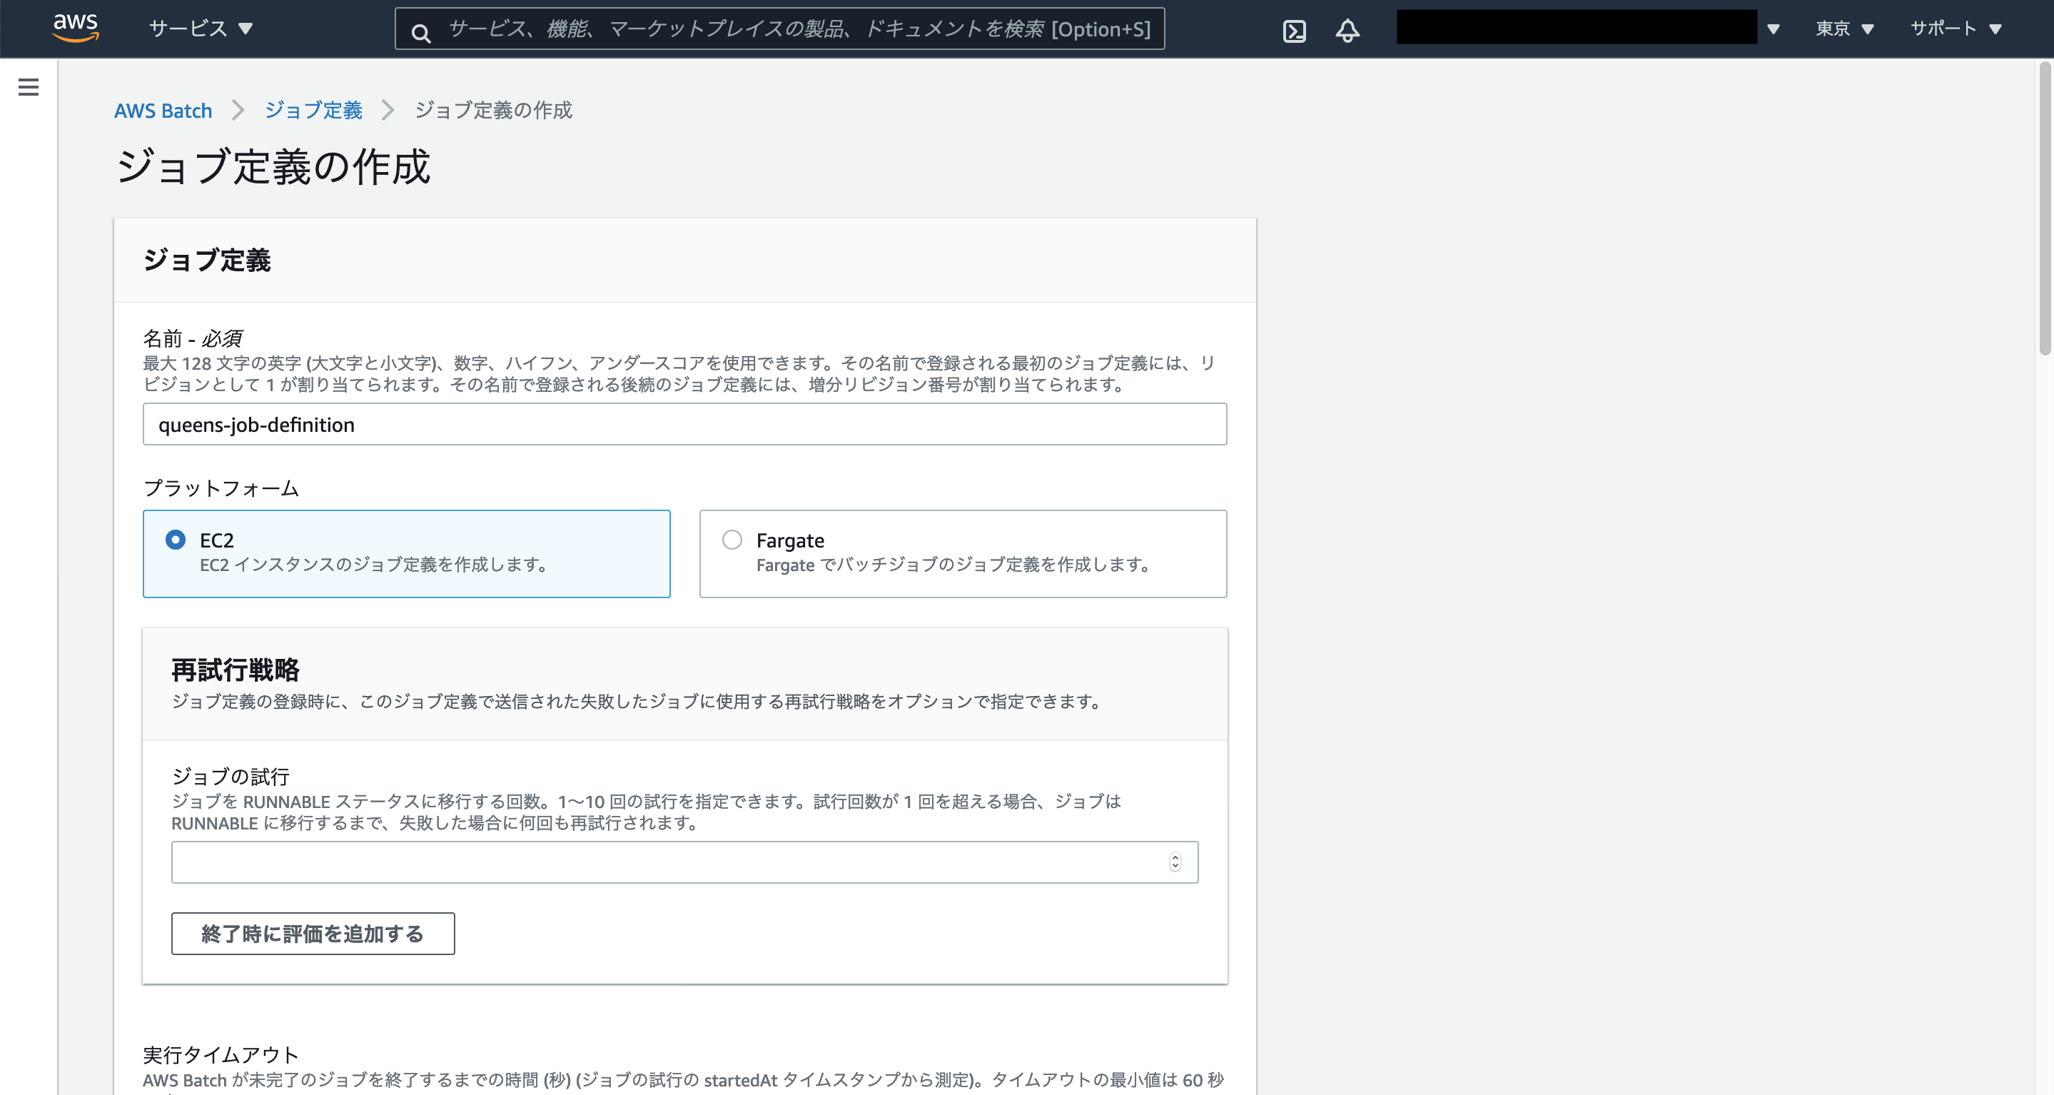Select the Fargate platform radio button
Viewport: 2054px width, 1095px height.
click(x=732, y=540)
